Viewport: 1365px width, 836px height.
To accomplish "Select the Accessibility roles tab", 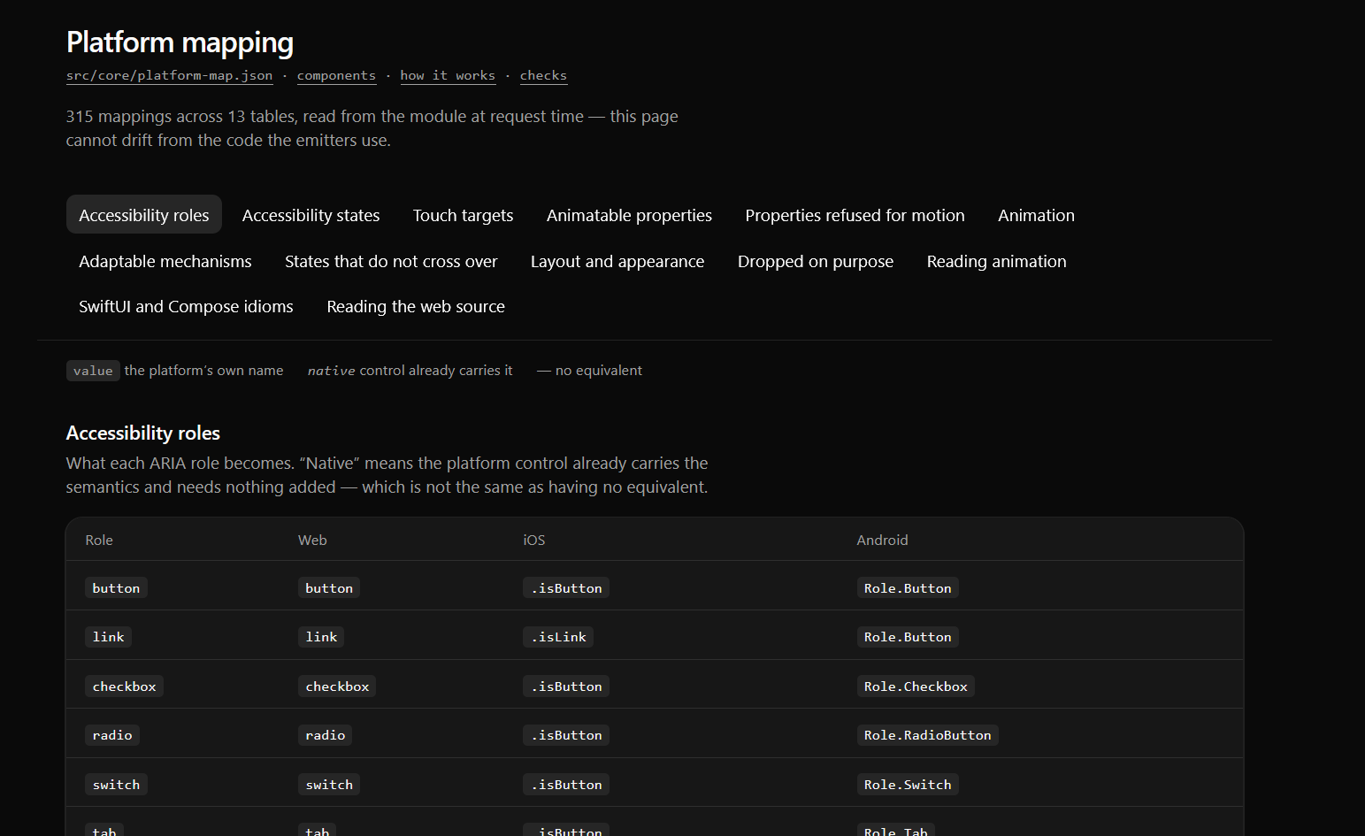I will (144, 215).
